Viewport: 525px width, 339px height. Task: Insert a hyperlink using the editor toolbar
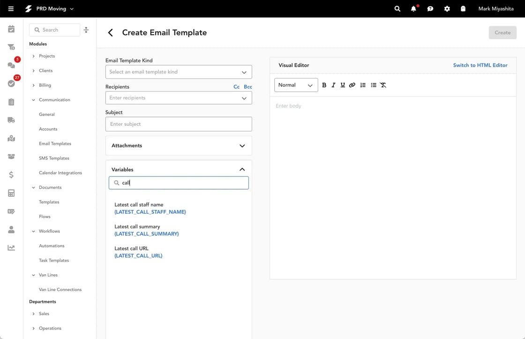352,85
